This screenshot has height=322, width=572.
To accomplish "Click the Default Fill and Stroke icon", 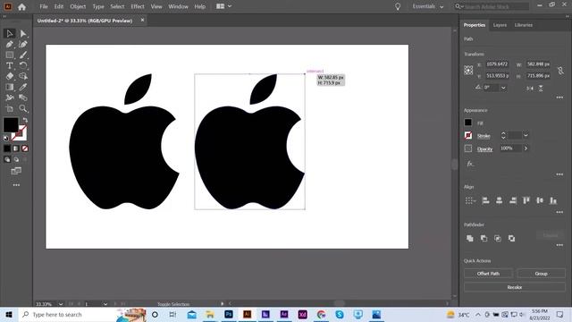I will pyautogui.click(x=6, y=138).
